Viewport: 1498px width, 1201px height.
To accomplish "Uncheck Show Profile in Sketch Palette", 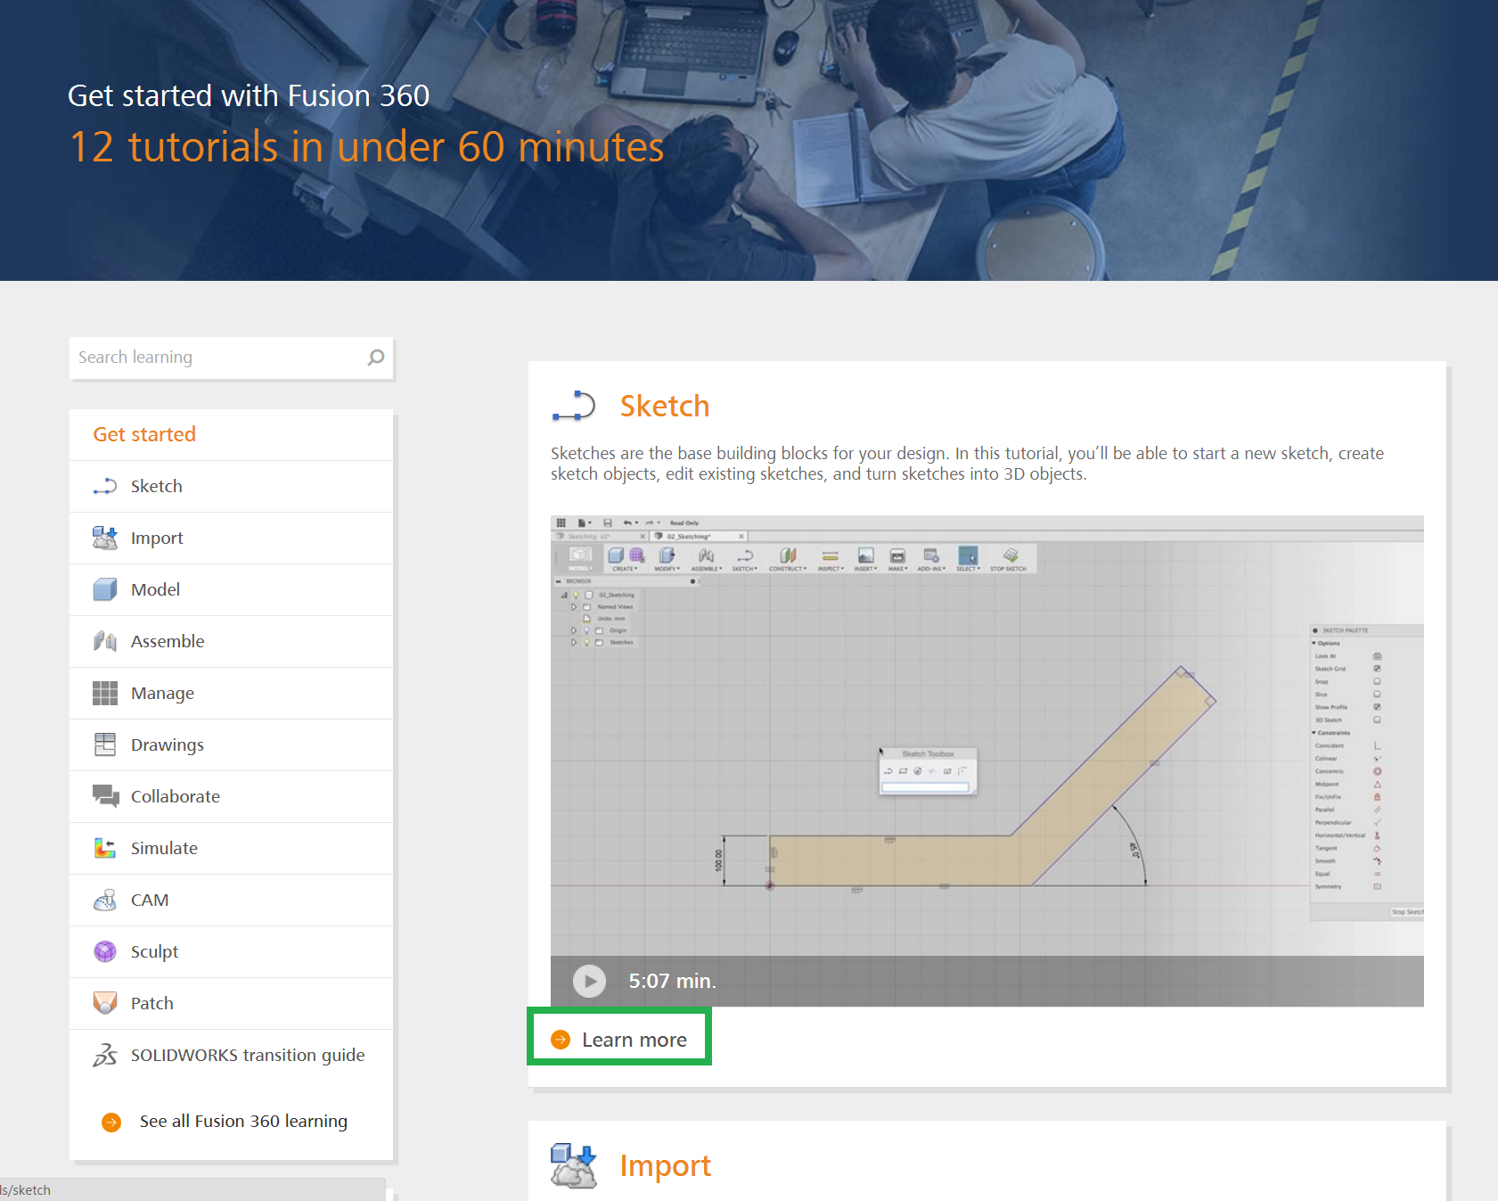I will pyautogui.click(x=1378, y=707).
